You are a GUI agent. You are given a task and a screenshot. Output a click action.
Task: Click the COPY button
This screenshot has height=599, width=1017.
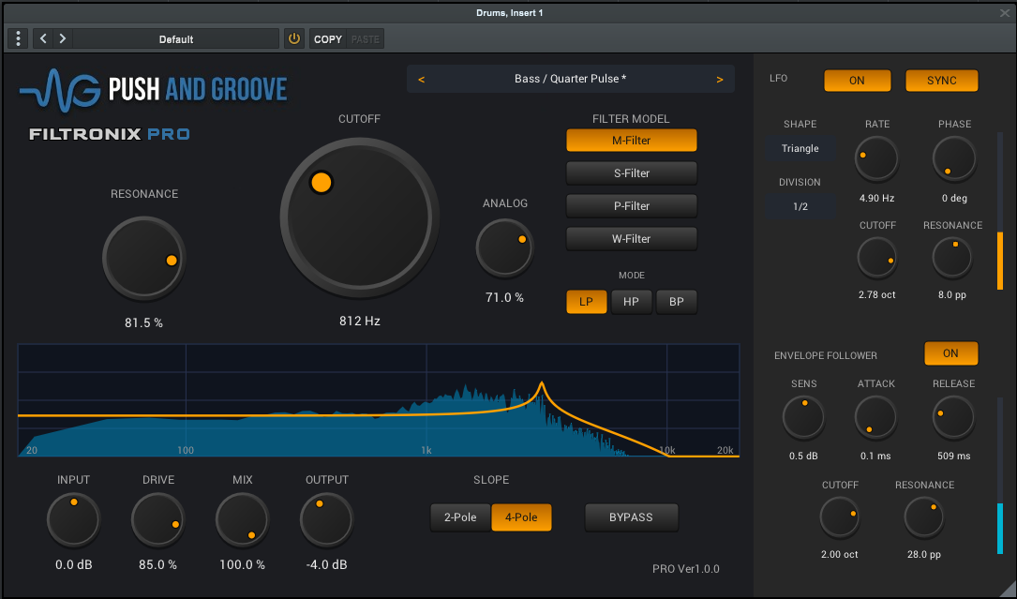coord(327,39)
